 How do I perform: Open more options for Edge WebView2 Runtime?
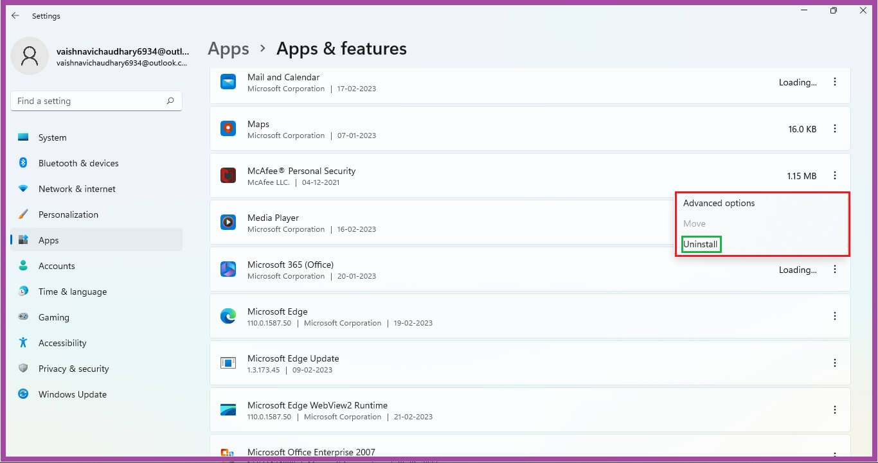coord(835,410)
